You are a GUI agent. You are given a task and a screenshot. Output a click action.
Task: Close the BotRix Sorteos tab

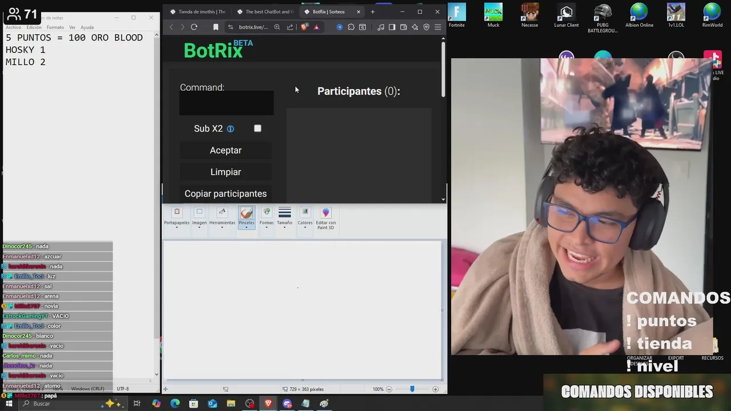pyautogui.click(x=359, y=11)
